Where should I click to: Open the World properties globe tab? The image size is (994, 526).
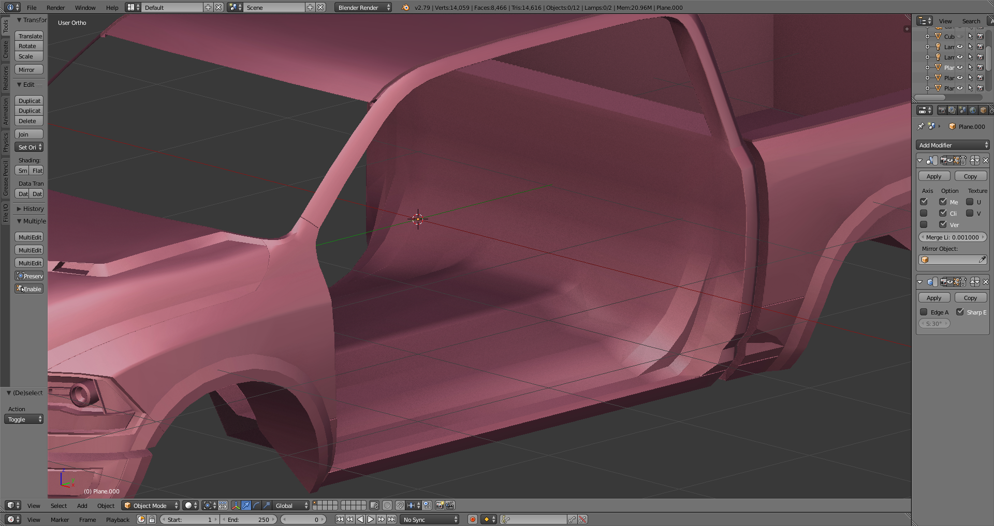tap(972, 110)
